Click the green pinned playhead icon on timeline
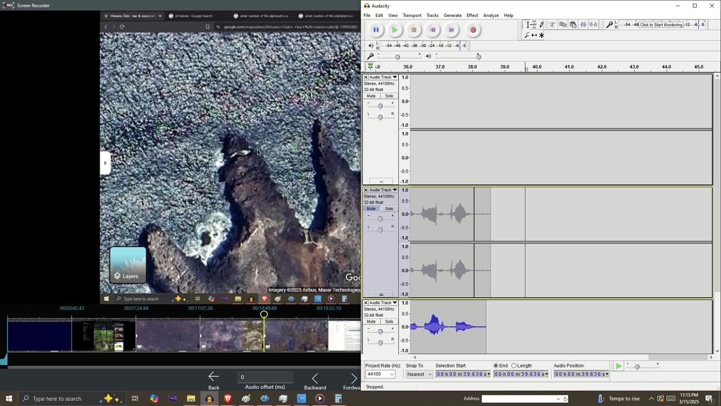The width and height of the screenshot is (721, 406). (371, 67)
